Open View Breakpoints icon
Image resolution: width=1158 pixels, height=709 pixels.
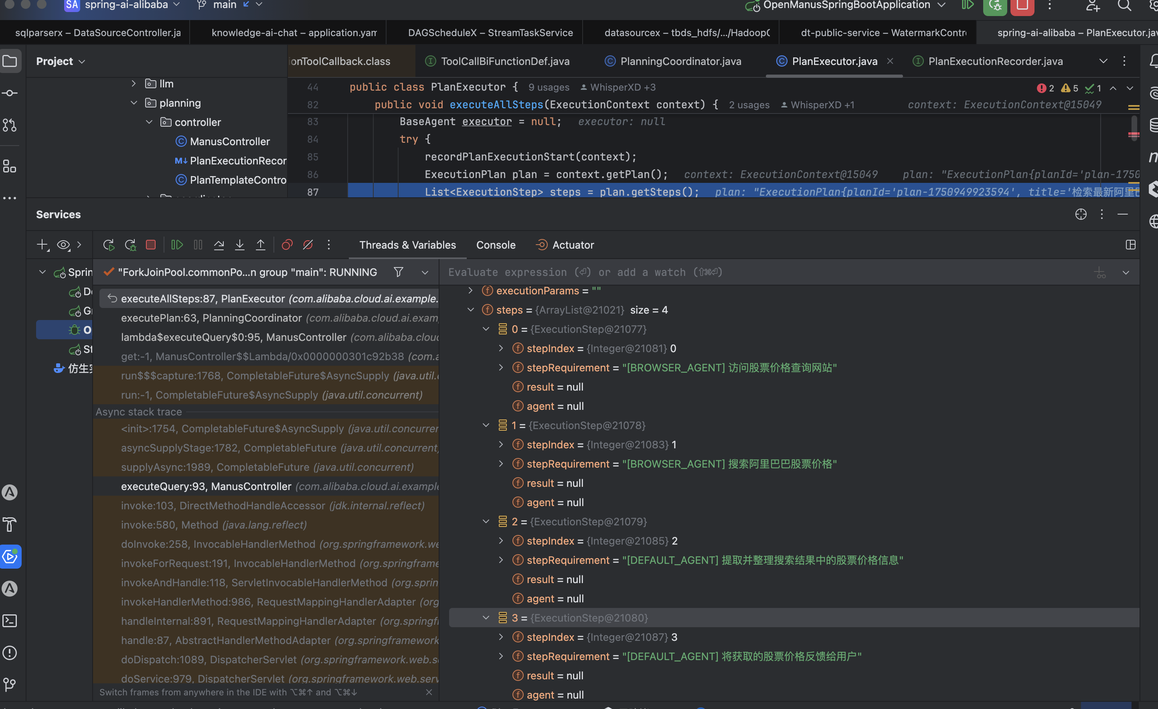click(x=287, y=245)
